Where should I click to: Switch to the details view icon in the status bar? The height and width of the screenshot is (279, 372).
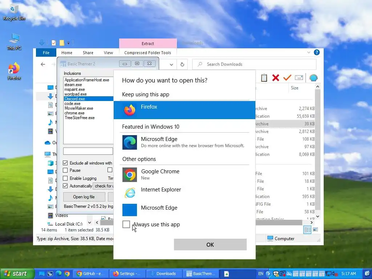coord(307,230)
